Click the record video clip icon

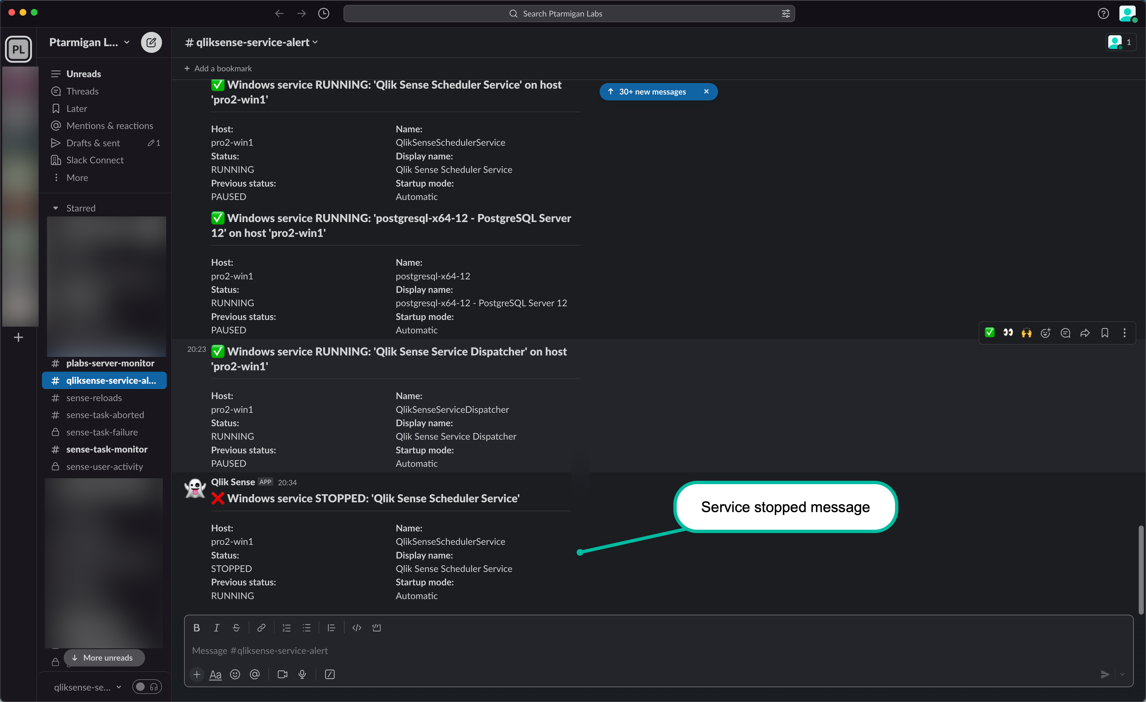click(282, 674)
